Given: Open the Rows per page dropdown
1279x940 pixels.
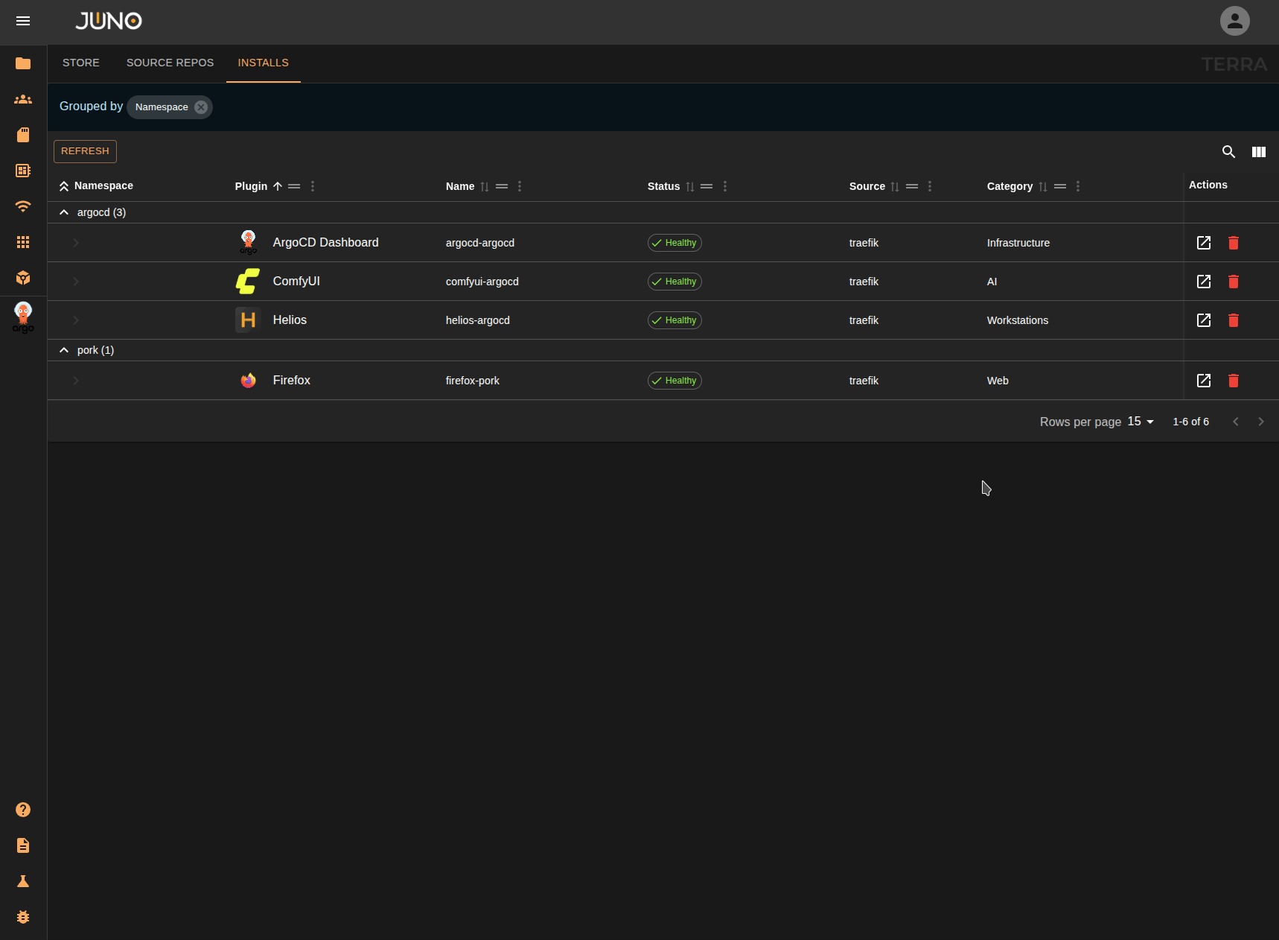Looking at the screenshot, I should pyautogui.click(x=1140, y=422).
